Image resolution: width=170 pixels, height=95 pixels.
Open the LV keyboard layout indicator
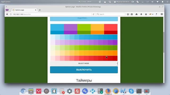point(148,2)
